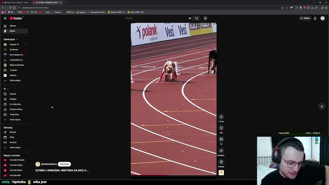Screen dimensions: 329x185
Task: Expand more subscriptions with Pokaż więcej
Action: pos(15,80)
